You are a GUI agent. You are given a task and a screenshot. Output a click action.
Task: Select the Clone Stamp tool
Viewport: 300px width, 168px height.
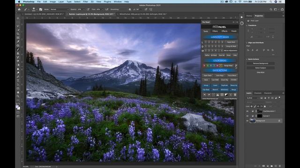[x=18, y=53]
